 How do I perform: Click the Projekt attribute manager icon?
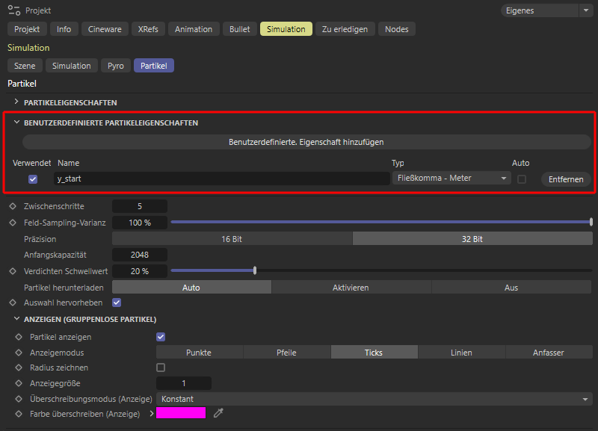click(x=13, y=11)
